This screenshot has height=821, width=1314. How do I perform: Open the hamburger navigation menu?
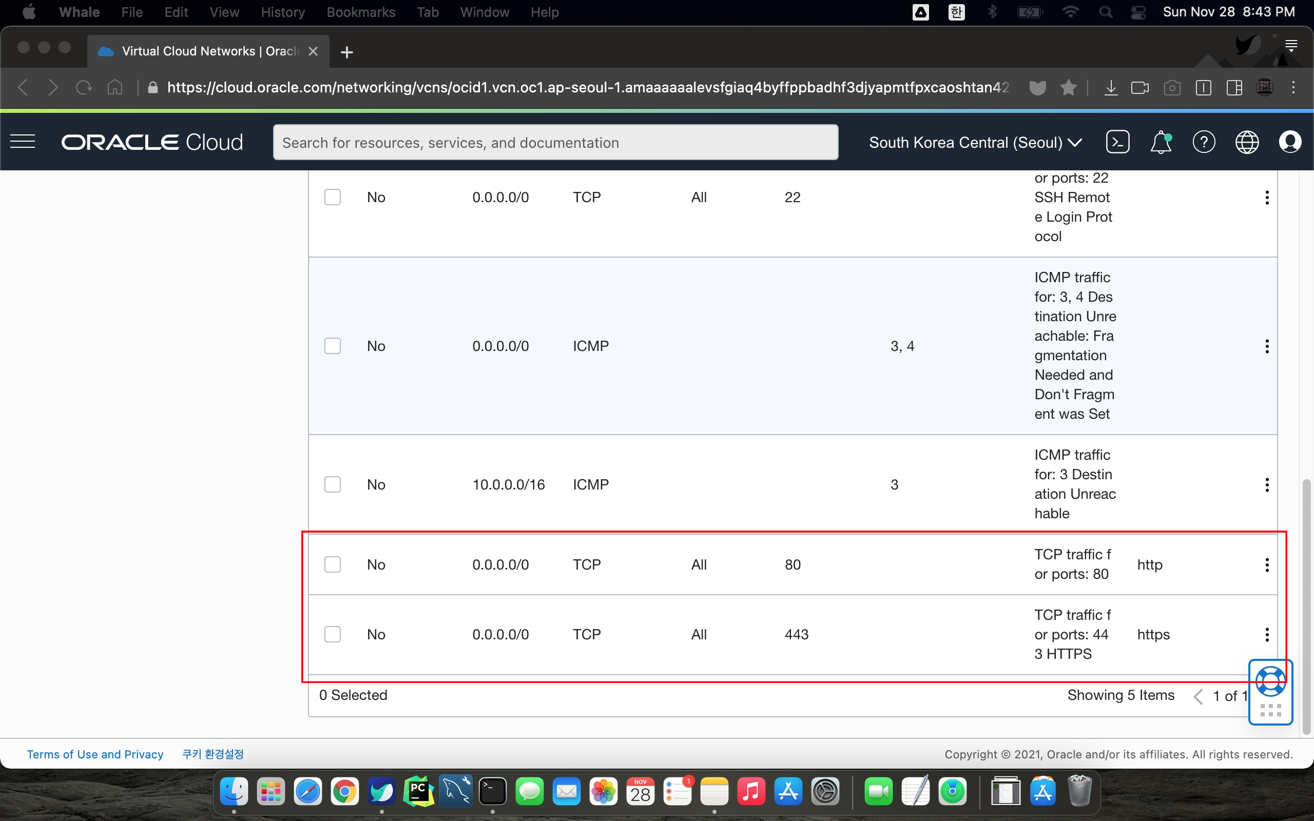(x=23, y=142)
